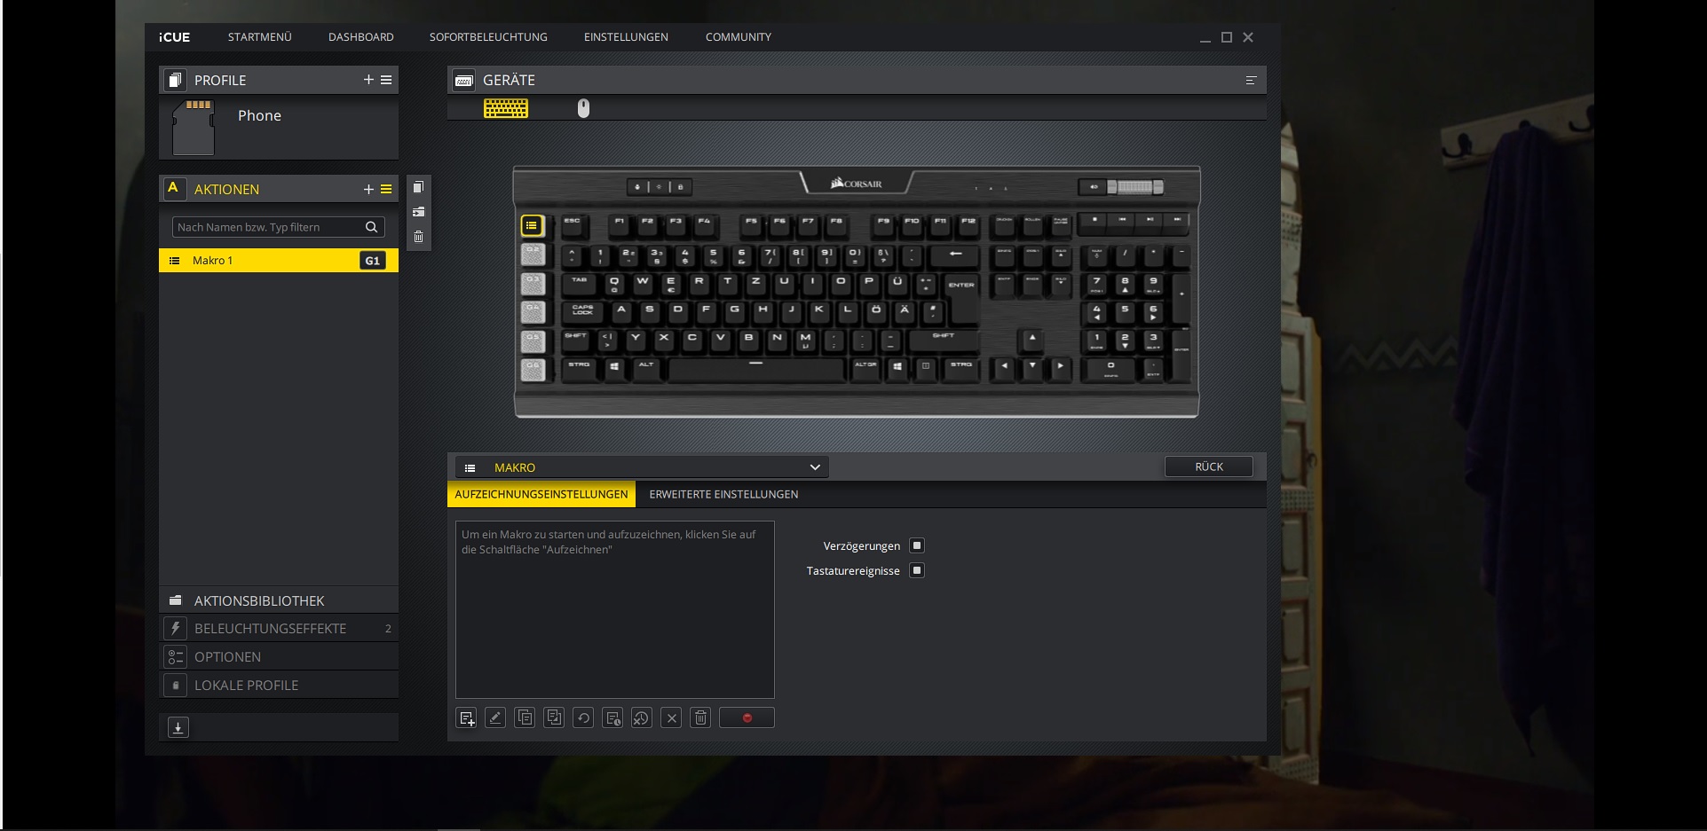Image resolution: width=1707 pixels, height=831 pixels.
Task: Click the volume roller on the keyboard image
Action: tap(1135, 187)
